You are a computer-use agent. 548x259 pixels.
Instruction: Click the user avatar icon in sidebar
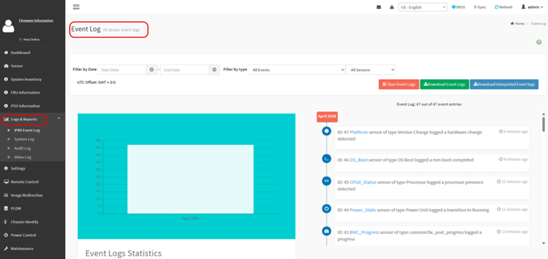click(8, 26)
